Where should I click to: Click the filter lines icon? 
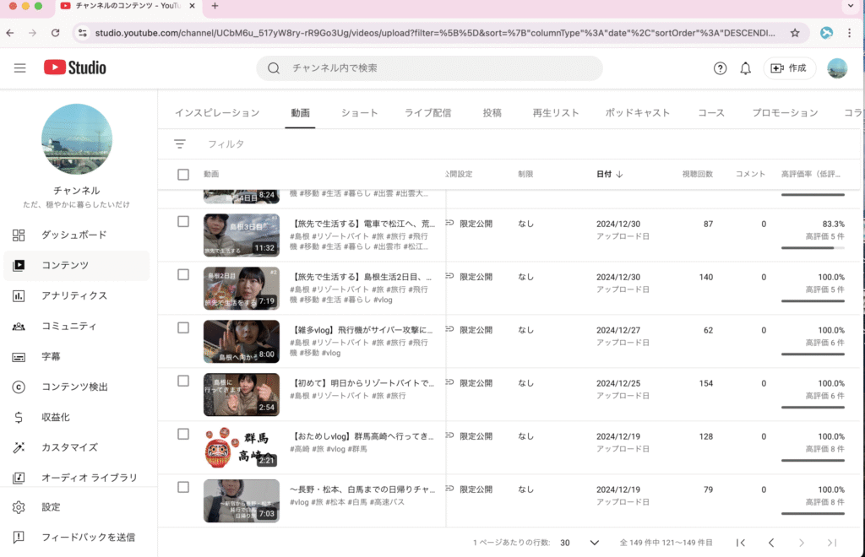tap(180, 144)
